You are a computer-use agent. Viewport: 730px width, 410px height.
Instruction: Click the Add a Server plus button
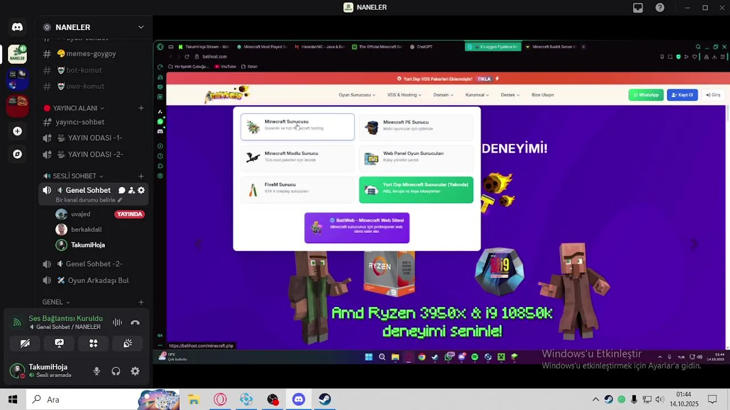tap(17, 131)
